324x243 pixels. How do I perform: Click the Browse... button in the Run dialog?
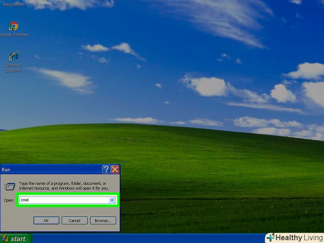(x=103, y=220)
